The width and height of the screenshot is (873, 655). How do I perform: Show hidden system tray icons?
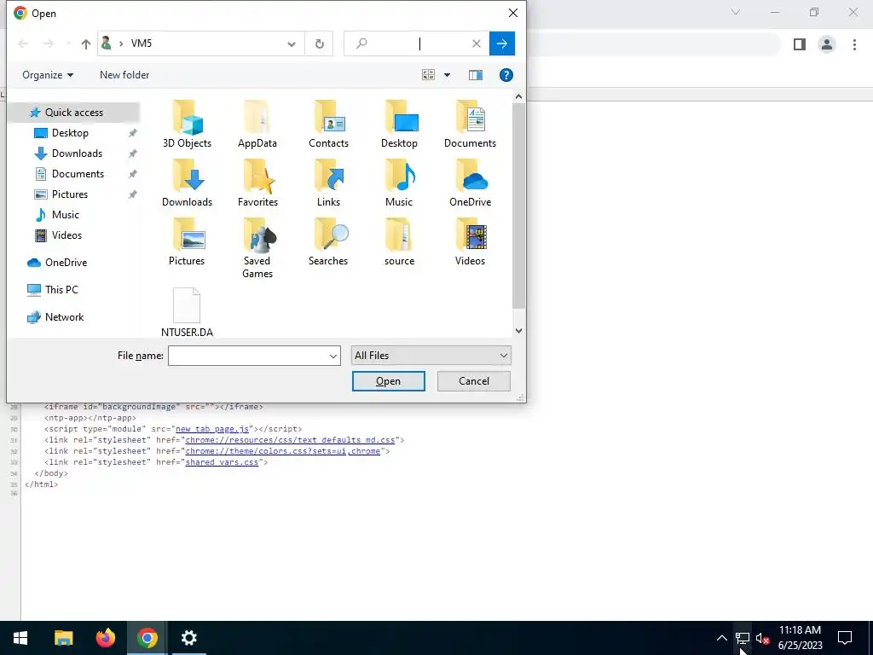721,638
